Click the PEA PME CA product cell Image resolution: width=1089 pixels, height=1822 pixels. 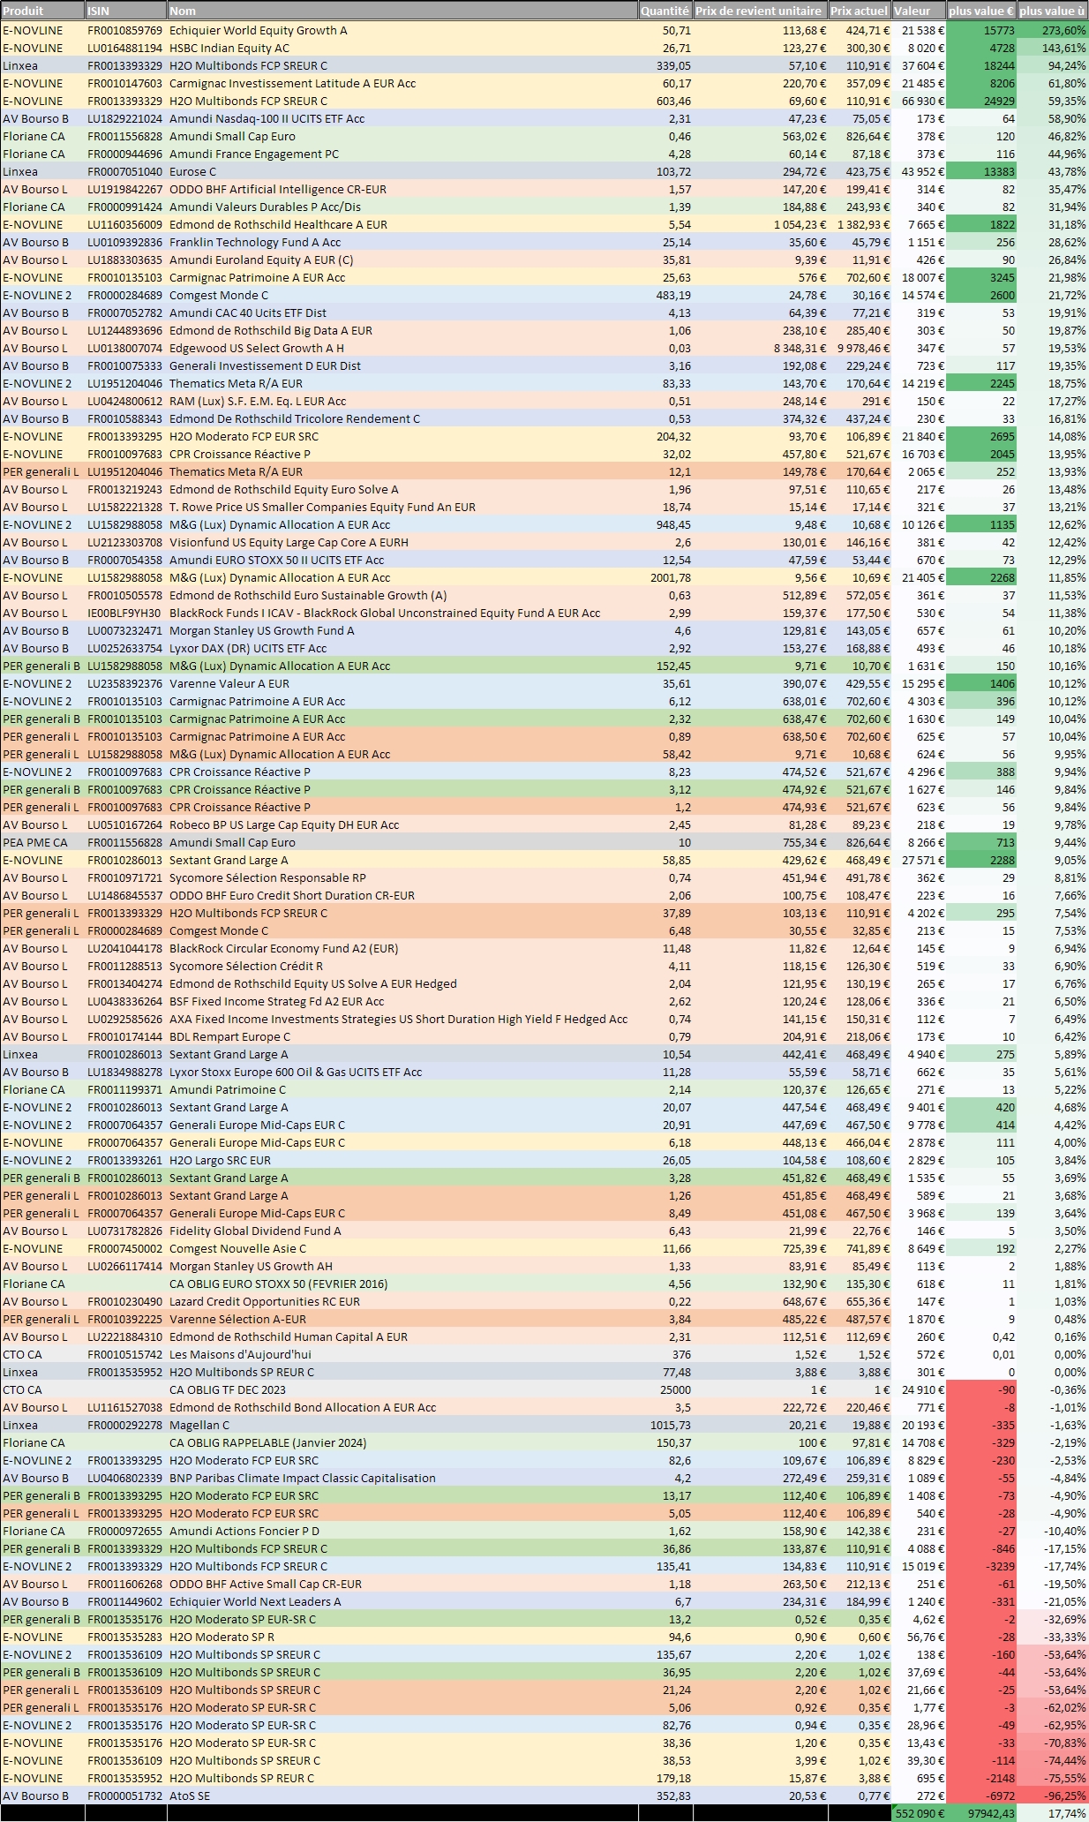(x=42, y=842)
